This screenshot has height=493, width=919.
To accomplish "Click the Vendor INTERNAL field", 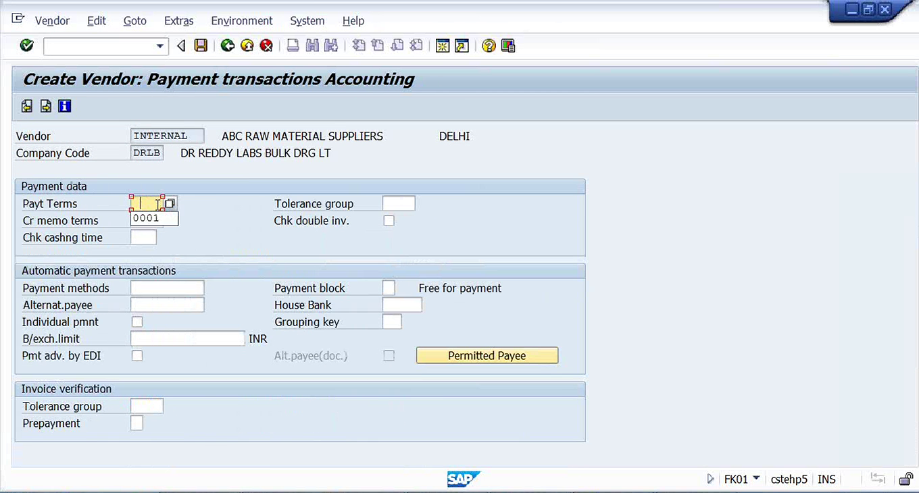I will 168,136.
